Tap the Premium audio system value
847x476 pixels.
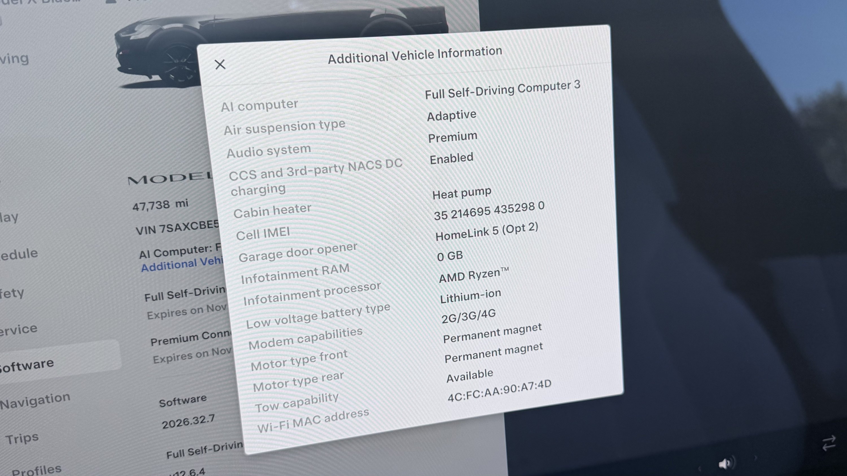pos(452,137)
